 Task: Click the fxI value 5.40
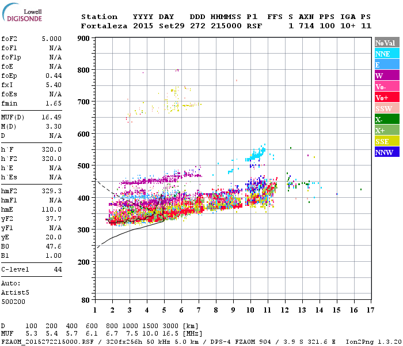coord(54,85)
